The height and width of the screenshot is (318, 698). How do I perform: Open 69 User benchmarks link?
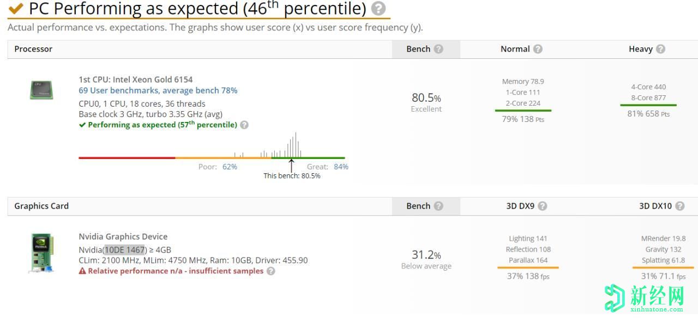158,90
